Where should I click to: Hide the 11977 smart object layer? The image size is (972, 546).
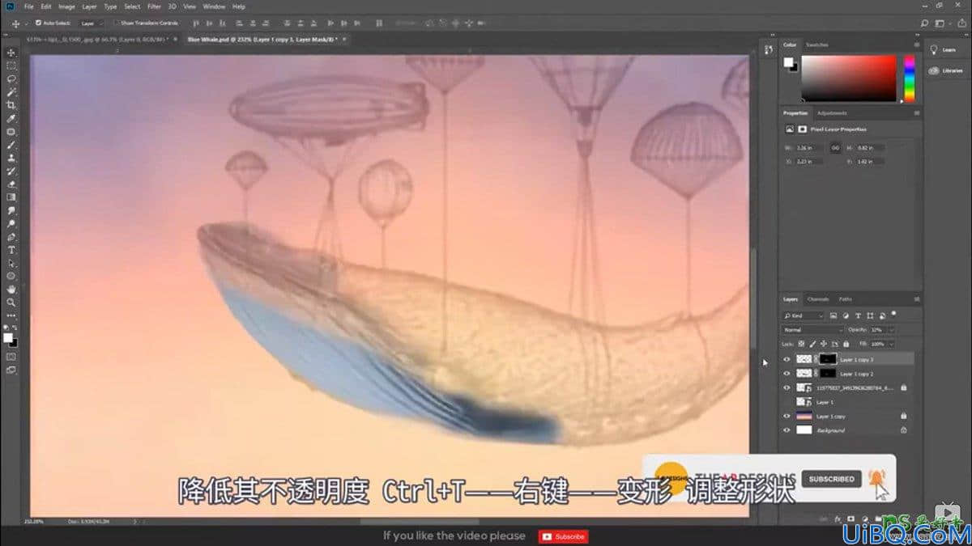pos(787,387)
